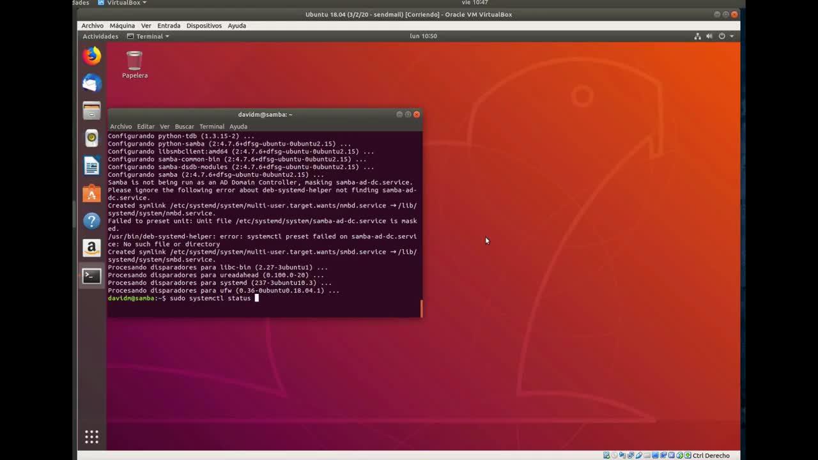Open Amazon launcher in the dock
The image size is (818, 460).
click(91, 249)
